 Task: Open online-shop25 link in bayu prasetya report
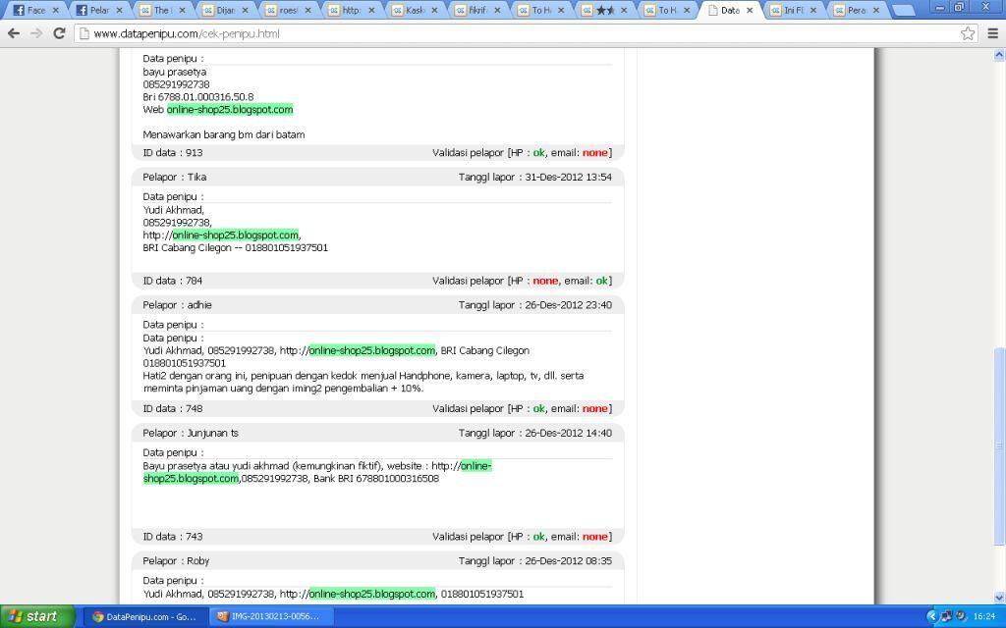tap(230, 110)
